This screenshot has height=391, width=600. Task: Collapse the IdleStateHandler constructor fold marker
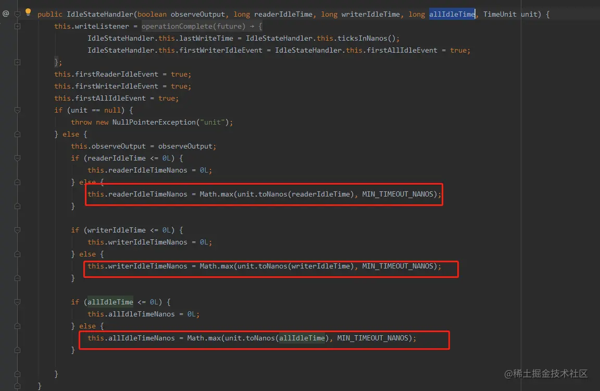(17, 14)
